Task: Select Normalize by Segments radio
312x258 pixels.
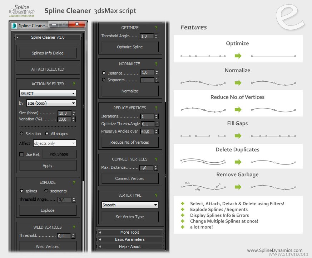Action: click(x=104, y=80)
